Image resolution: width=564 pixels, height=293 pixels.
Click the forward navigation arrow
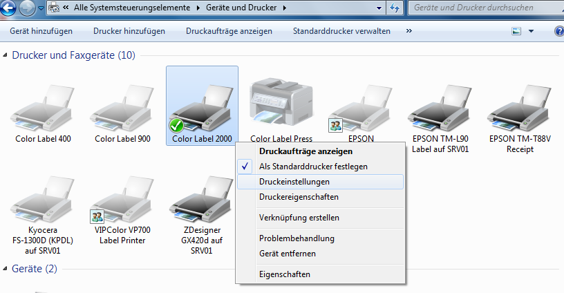pos(27,8)
